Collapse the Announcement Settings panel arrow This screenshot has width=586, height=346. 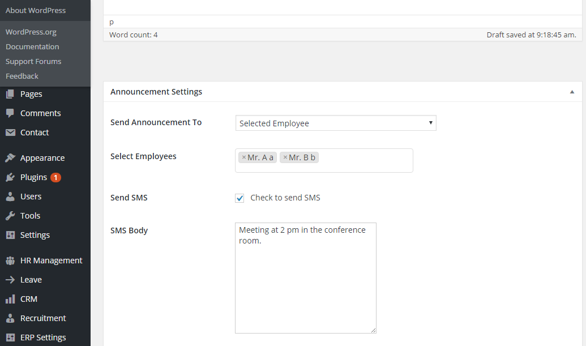point(572,92)
